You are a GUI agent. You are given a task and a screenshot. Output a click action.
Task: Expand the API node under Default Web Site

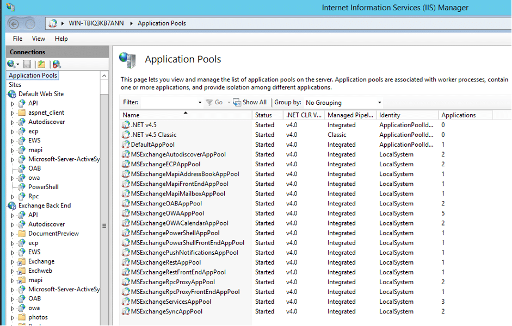pos(13,104)
